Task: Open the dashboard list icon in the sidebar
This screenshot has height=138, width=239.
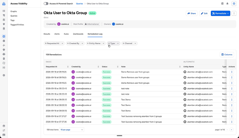Action: 4,11
